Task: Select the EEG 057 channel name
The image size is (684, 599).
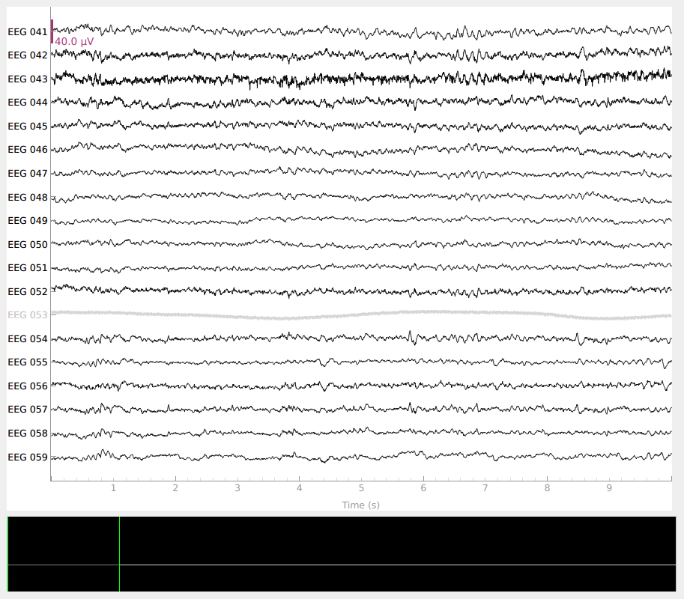Action: pos(28,410)
